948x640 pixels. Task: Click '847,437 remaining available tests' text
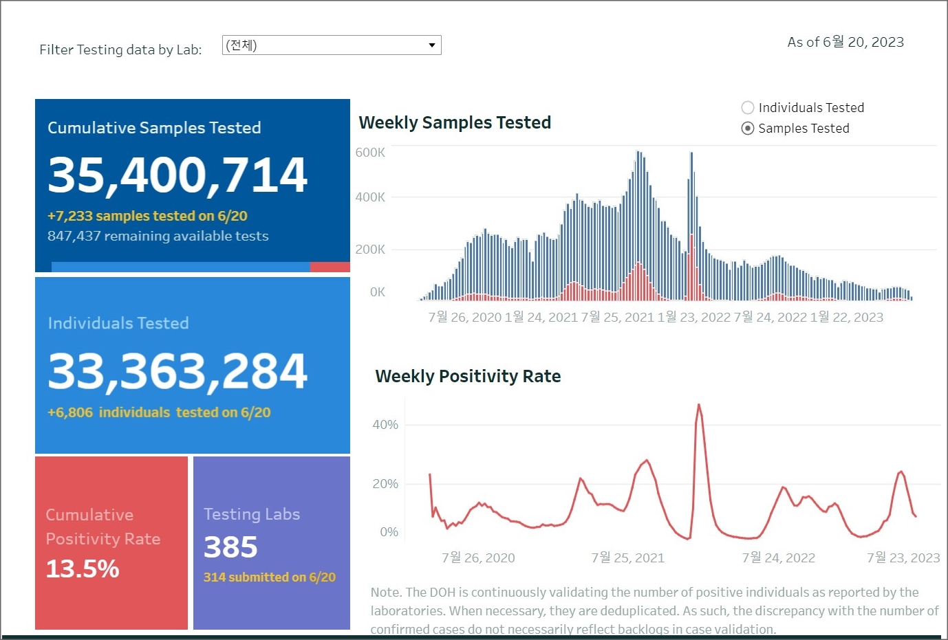(158, 236)
